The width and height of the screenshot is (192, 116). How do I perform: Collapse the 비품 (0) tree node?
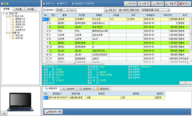[7, 33]
